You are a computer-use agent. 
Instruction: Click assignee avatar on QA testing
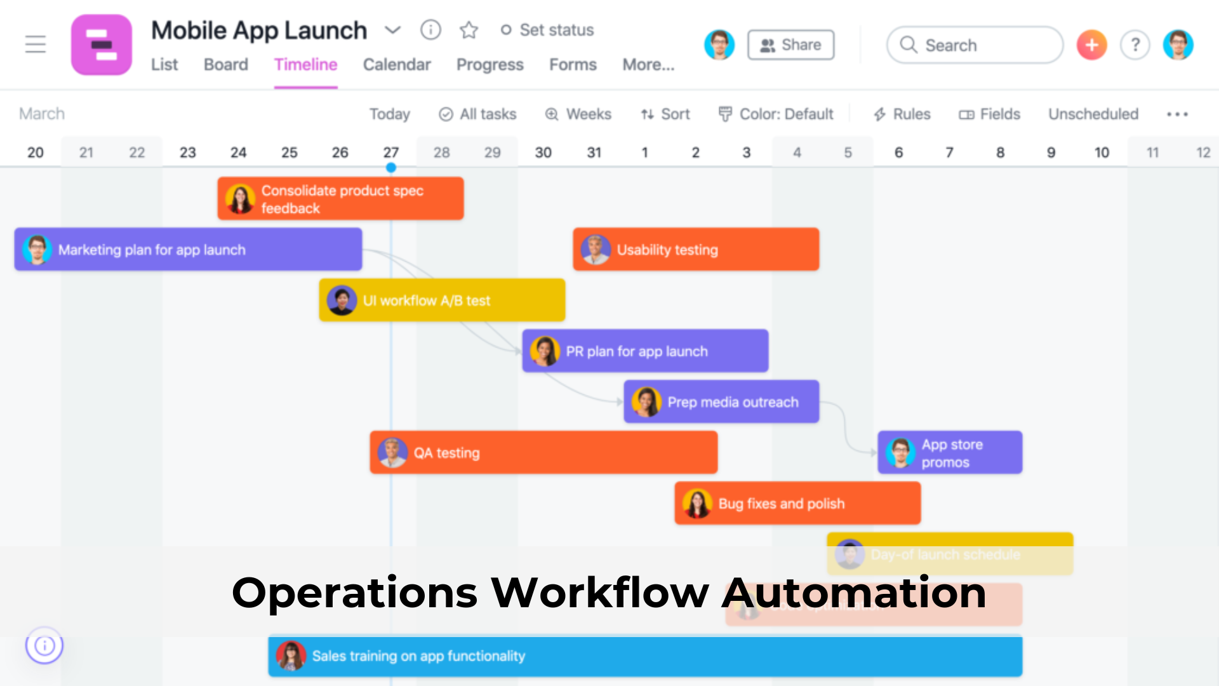click(393, 453)
